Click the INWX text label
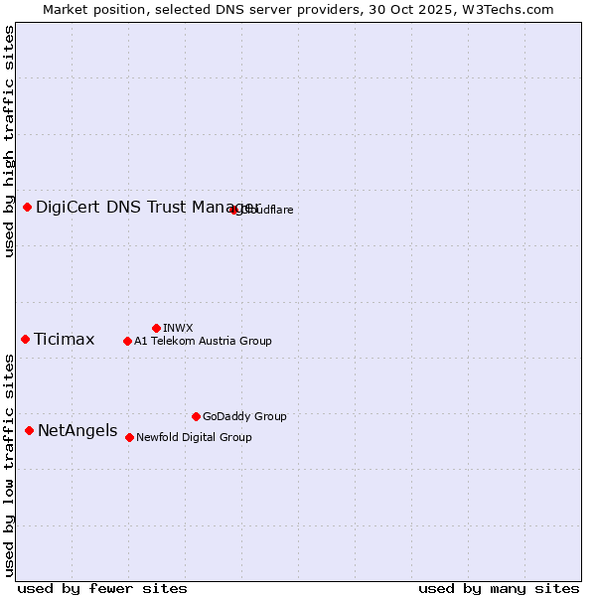This screenshot has height=596, width=596. [178, 328]
